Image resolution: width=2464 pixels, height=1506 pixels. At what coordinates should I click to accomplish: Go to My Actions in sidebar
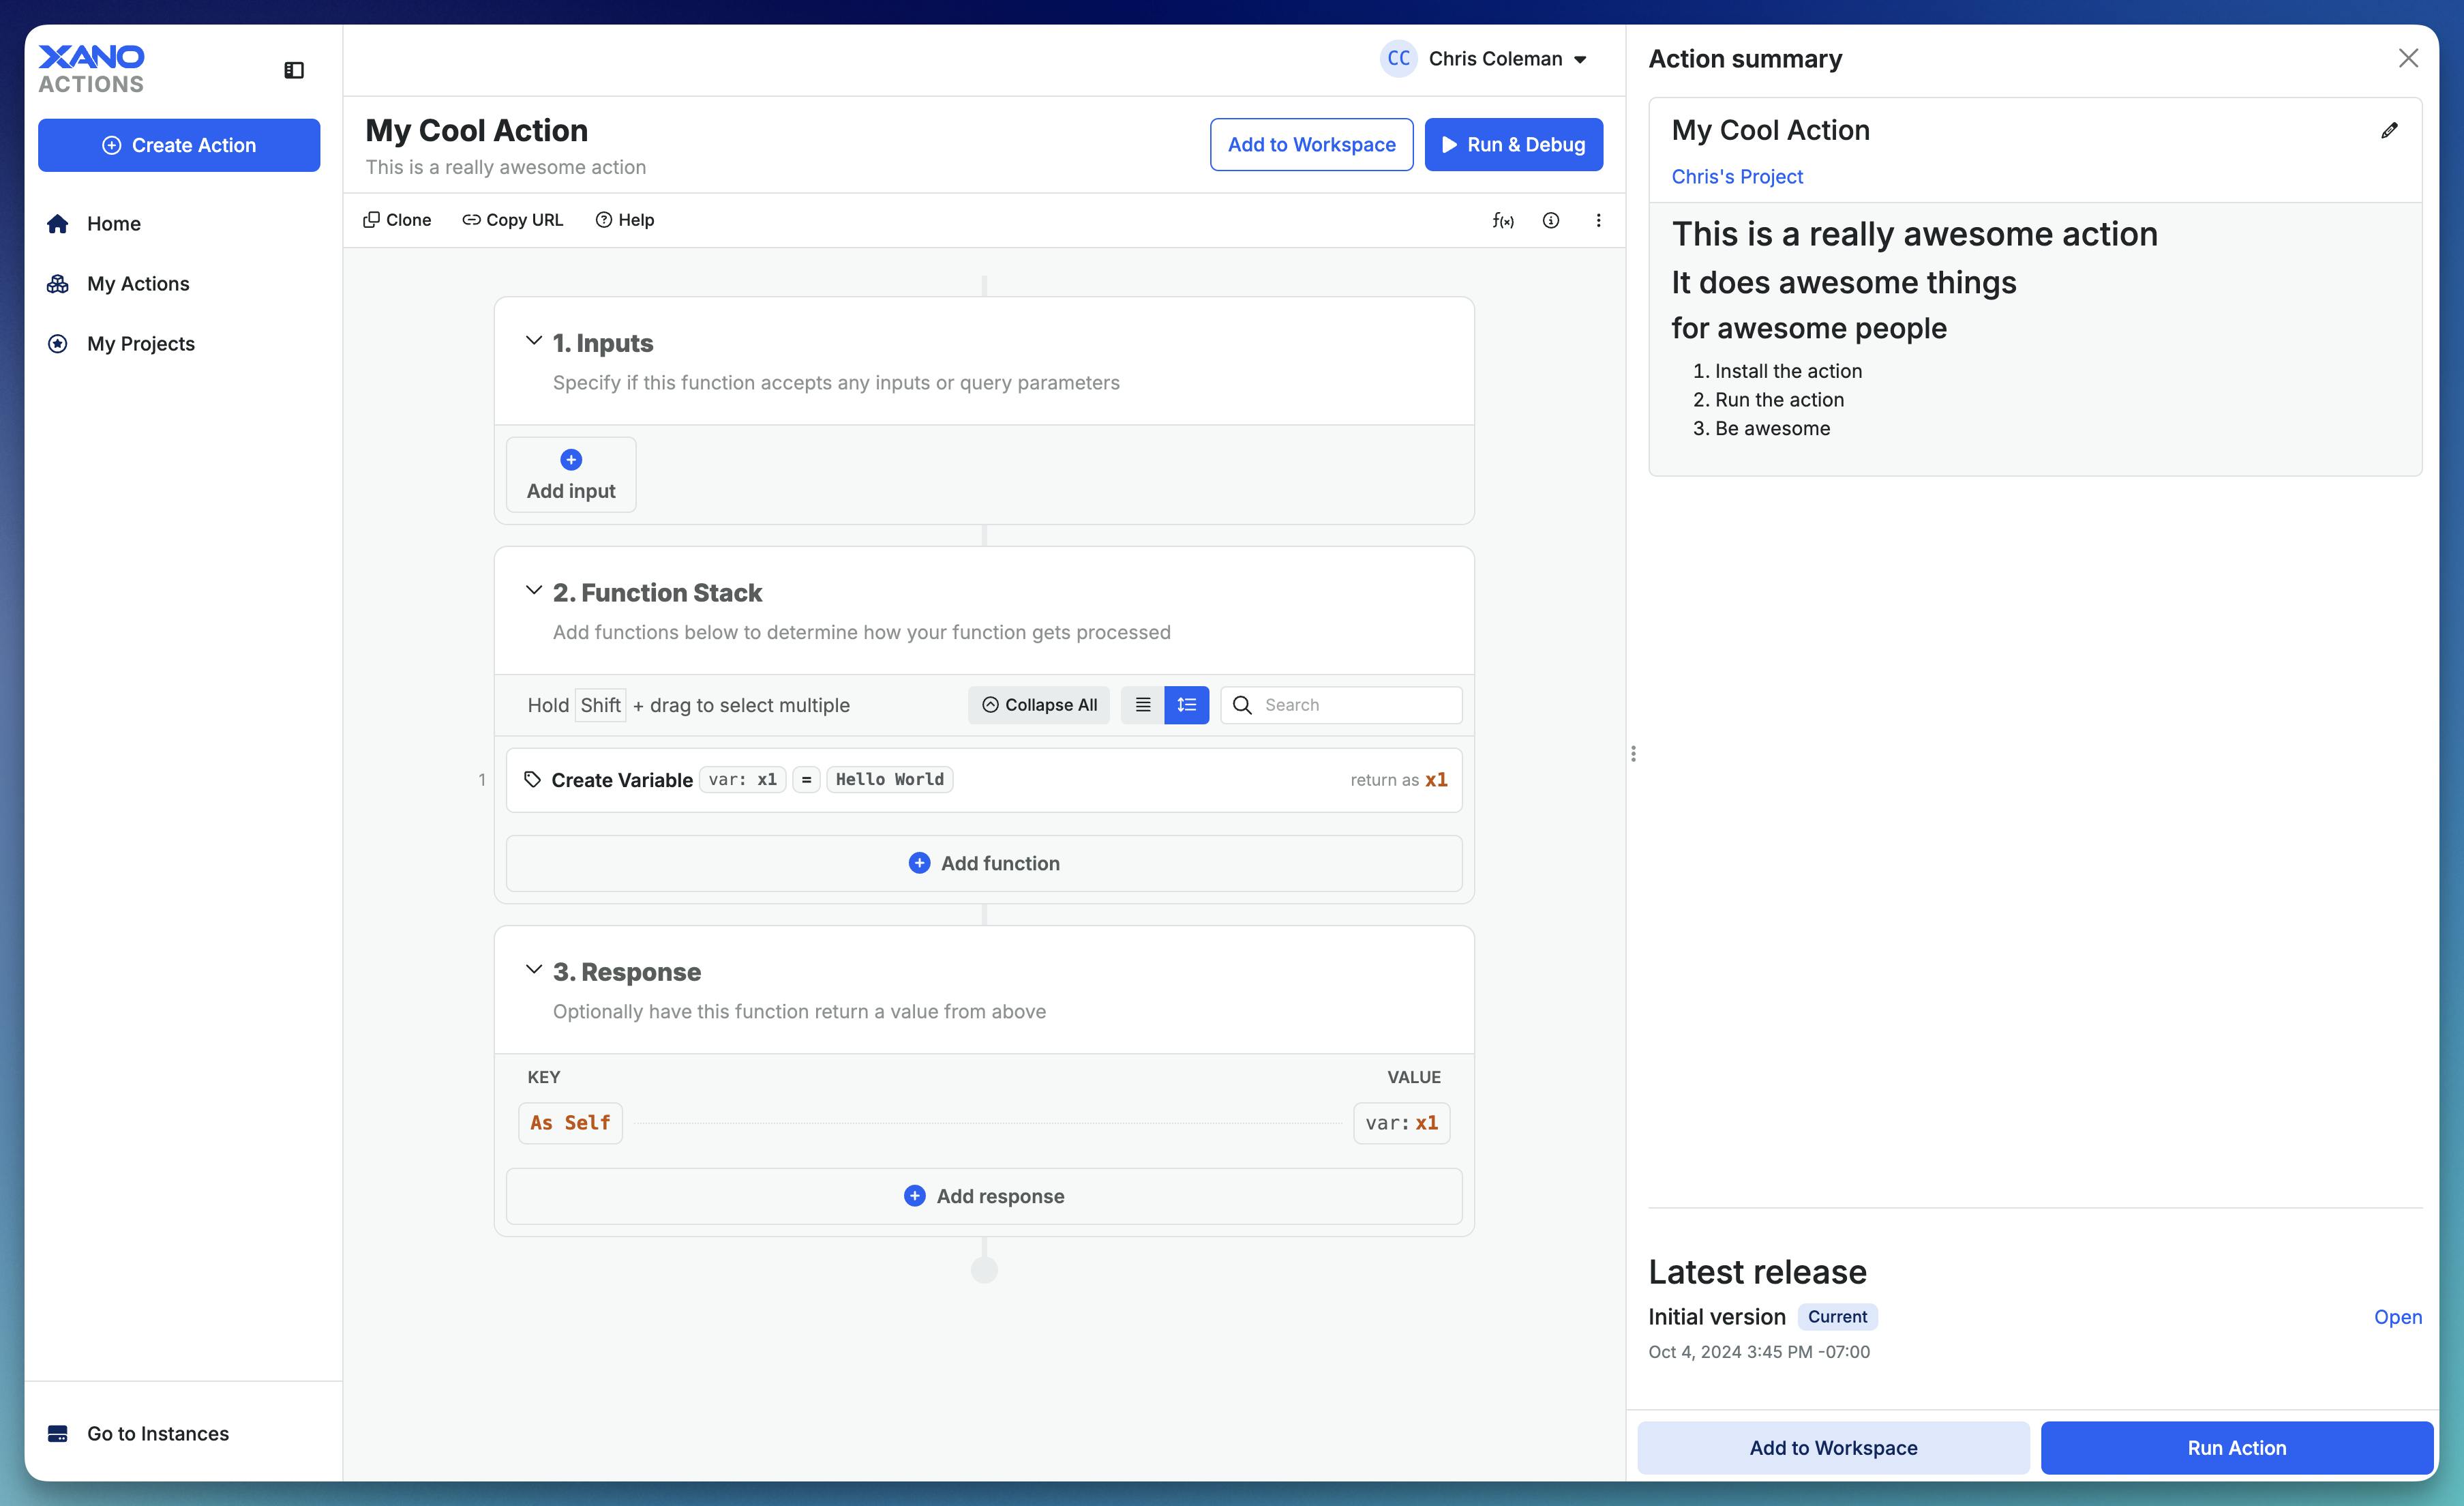(x=138, y=284)
